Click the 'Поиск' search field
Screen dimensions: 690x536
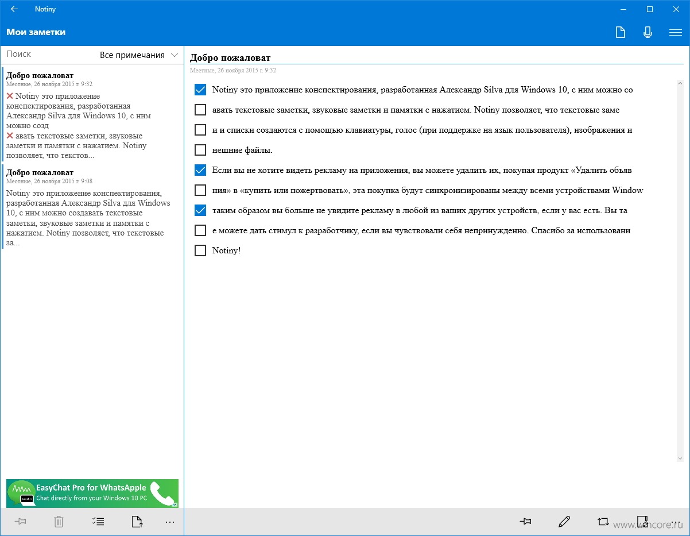[x=49, y=54]
